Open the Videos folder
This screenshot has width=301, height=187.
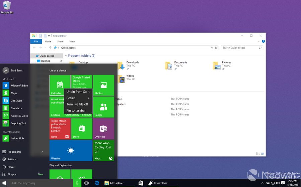coord(126,79)
